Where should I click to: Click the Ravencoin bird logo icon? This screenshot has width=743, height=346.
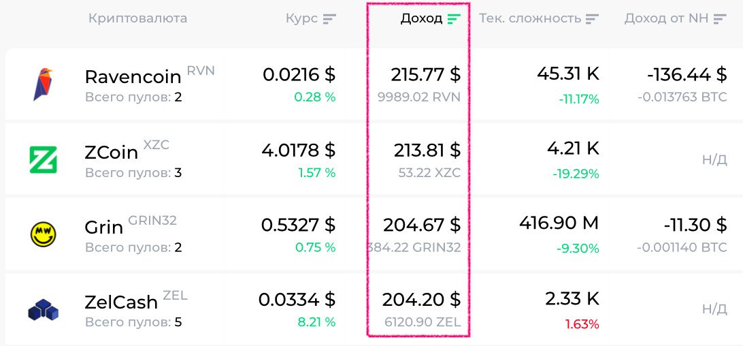click(43, 84)
